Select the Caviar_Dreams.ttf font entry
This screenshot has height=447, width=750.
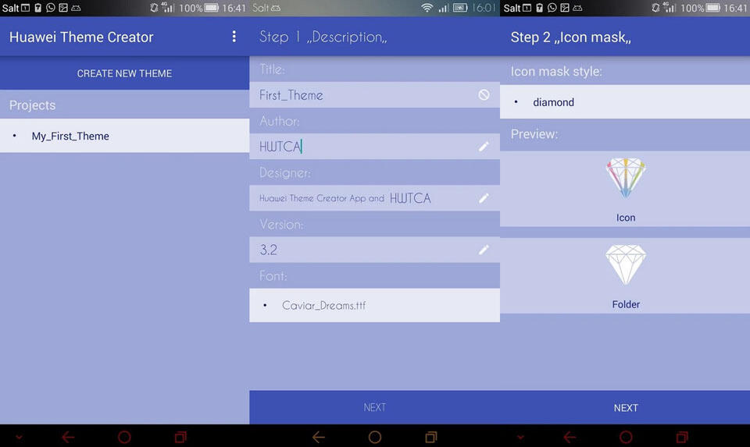pyautogui.click(x=374, y=305)
